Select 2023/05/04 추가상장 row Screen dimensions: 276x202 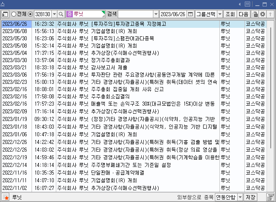coord(134,53)
